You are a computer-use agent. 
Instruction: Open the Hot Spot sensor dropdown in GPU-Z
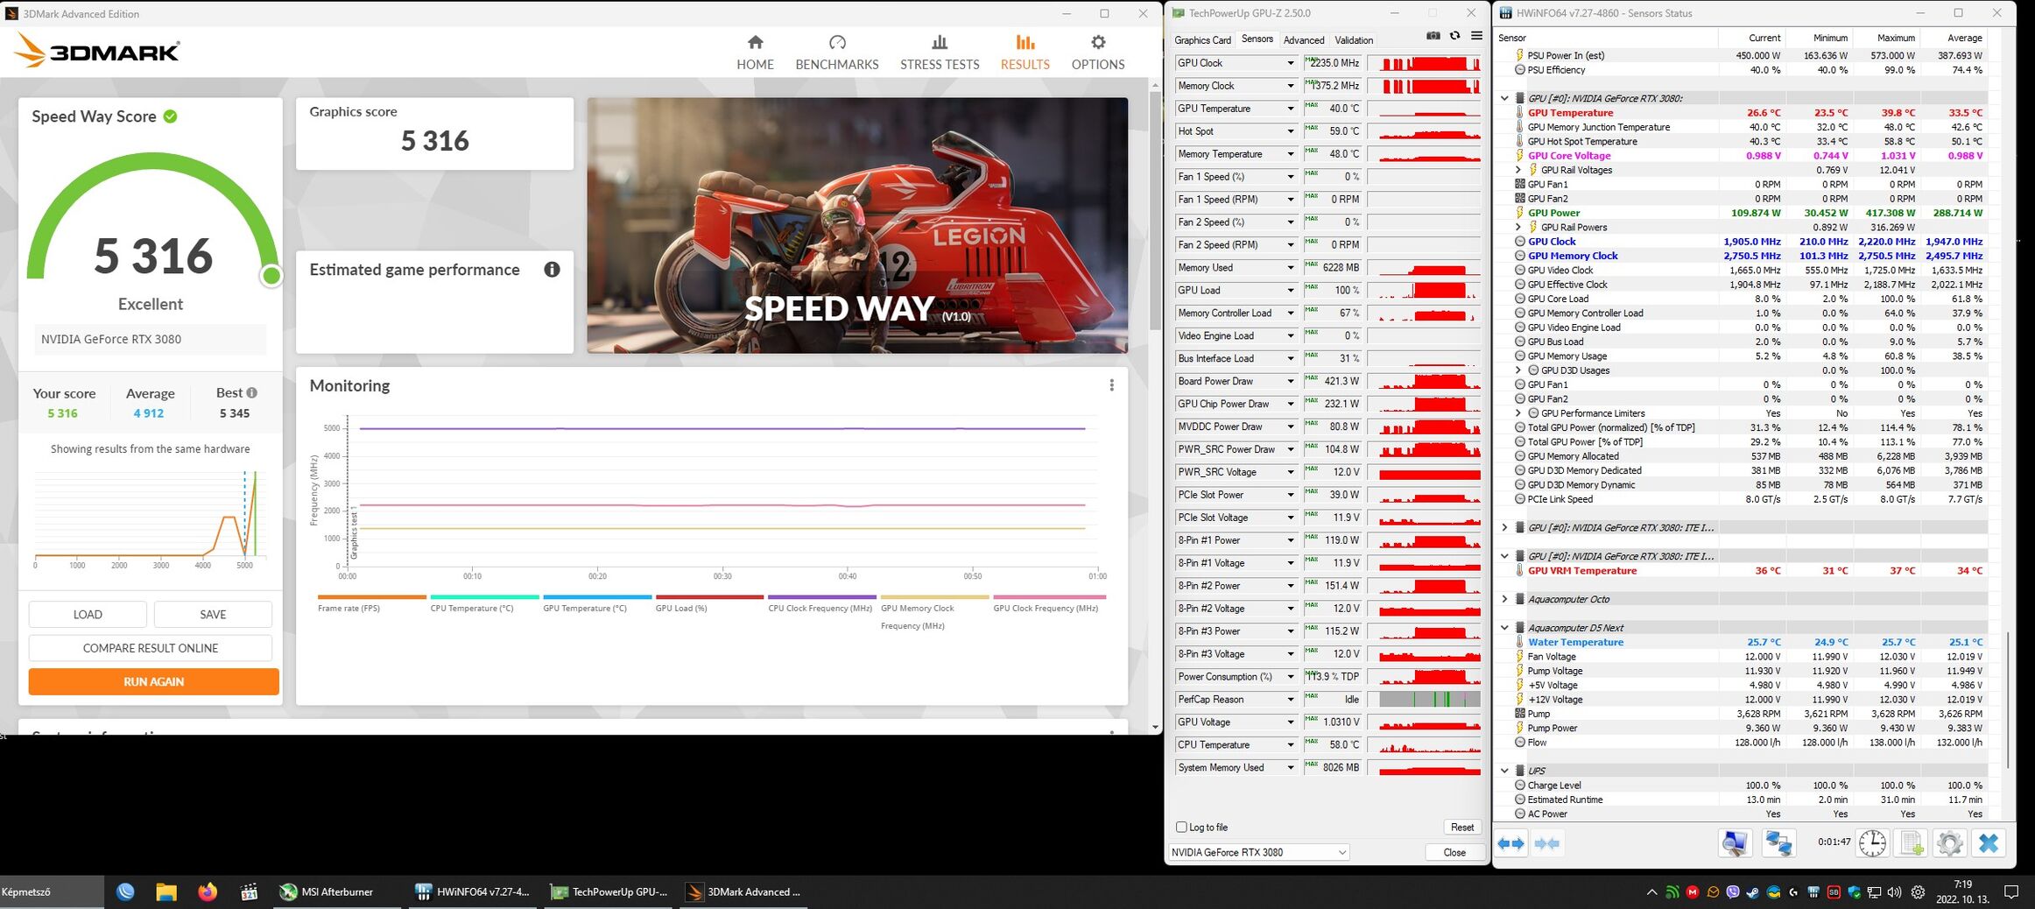pyautogui.click(x=1291, y=131)
